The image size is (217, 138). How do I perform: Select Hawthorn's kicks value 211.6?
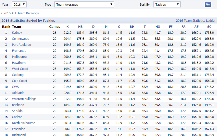coord(67,63)
